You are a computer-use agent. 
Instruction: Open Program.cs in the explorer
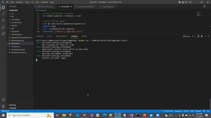pyautogui.click(x=20, y=47)
